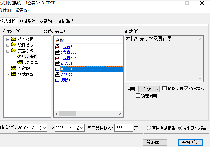Click the 参数 panel scroll-down arrow
Image resolution: width=210 pixels, height=147 pixels.
200,79
